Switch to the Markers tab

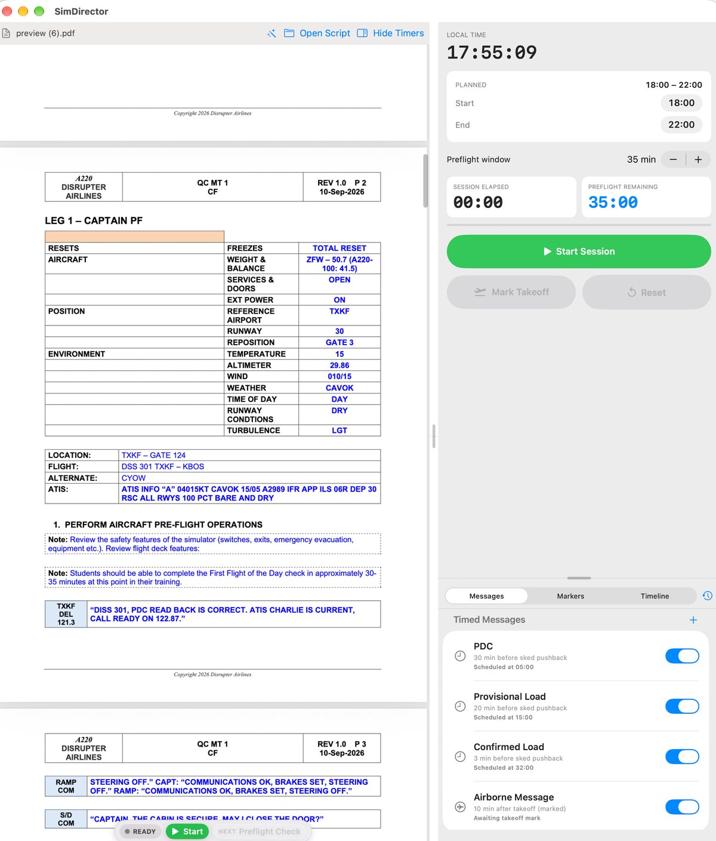click(570, 596)
